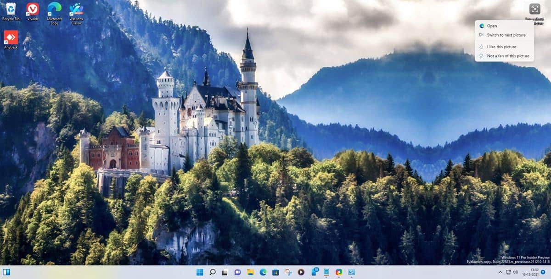Open Task View from the taskbar

coord(225,272)
